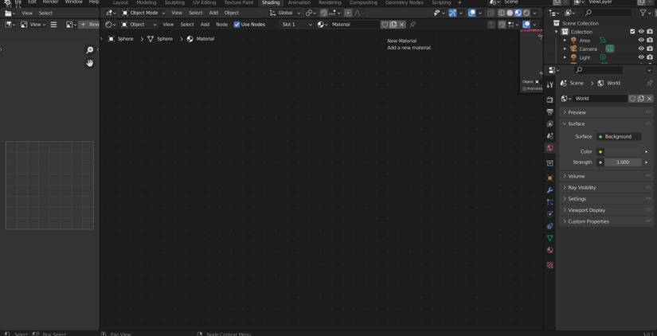Toggle the Use Nodes checkbox
Image resolution: width=657 pixels, height=336 pixels.
tap(237, 25)
